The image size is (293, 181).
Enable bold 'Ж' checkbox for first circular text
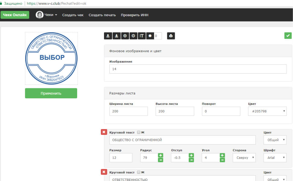139,132
